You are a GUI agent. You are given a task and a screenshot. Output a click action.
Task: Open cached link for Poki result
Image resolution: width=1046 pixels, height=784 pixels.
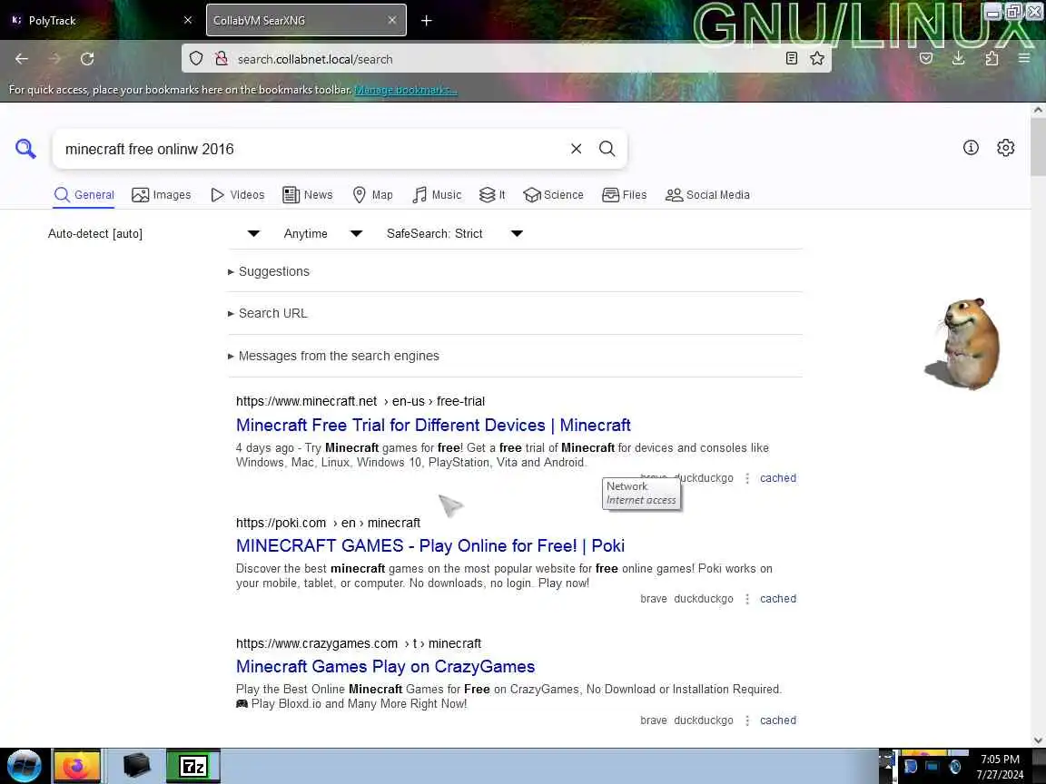(778, 599)
